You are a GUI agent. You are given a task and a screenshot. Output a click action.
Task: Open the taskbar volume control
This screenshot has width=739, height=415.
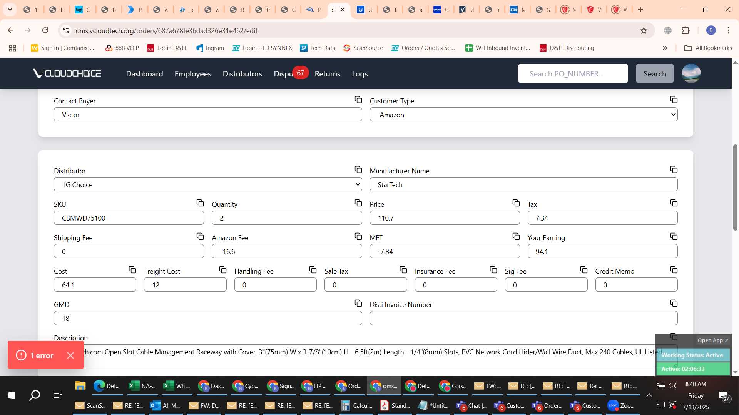(672, 385)
